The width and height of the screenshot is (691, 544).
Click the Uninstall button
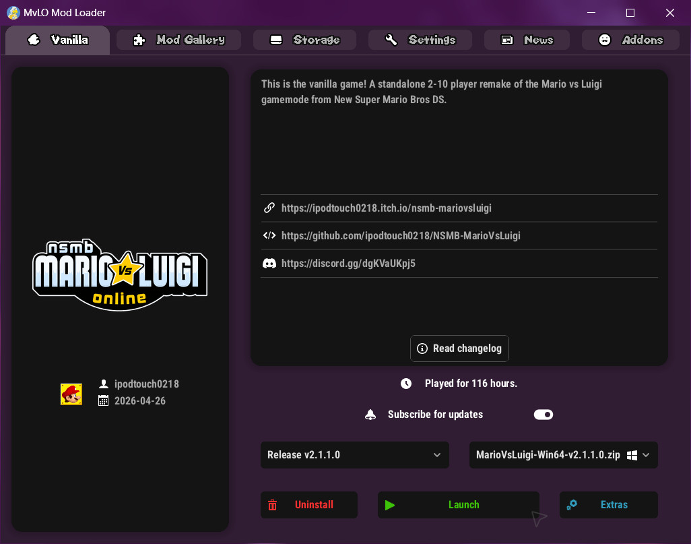coord(309,505)
